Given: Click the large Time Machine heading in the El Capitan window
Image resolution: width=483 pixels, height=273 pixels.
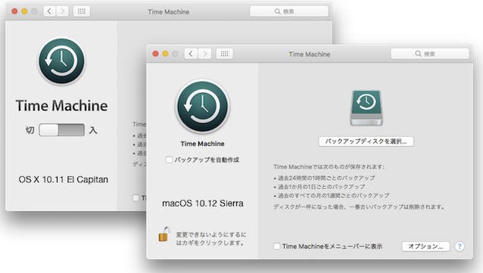Looking at the screenshot, I should (61, 106).
